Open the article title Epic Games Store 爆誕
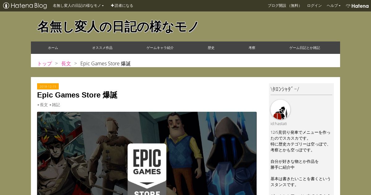Viewport: 371px width, 195px height. coord(77,95)
